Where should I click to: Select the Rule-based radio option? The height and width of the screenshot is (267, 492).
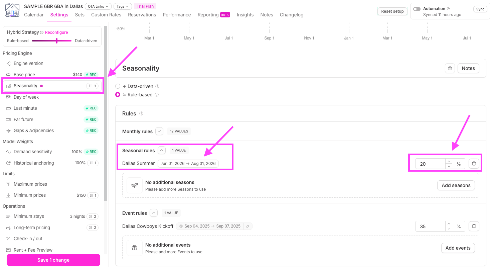pos(118,95)
